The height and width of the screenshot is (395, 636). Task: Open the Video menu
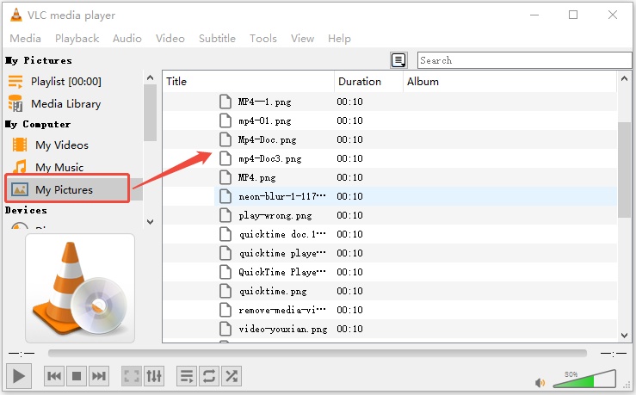click(x=170, y=39)
